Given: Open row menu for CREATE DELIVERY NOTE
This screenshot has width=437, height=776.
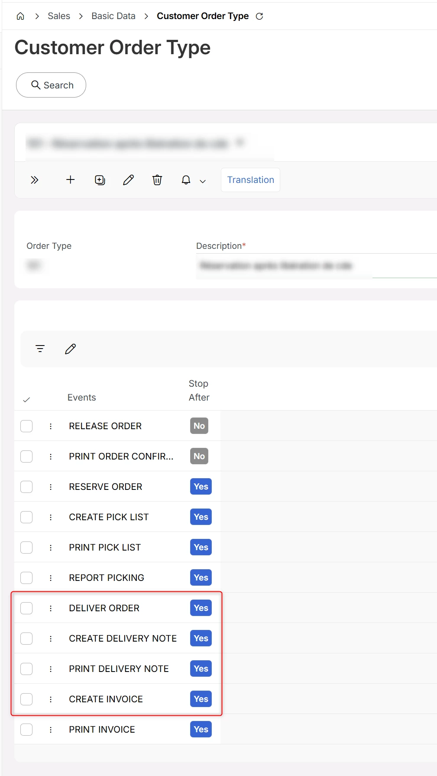Looking at the screenshot, I should click(51, 639).
